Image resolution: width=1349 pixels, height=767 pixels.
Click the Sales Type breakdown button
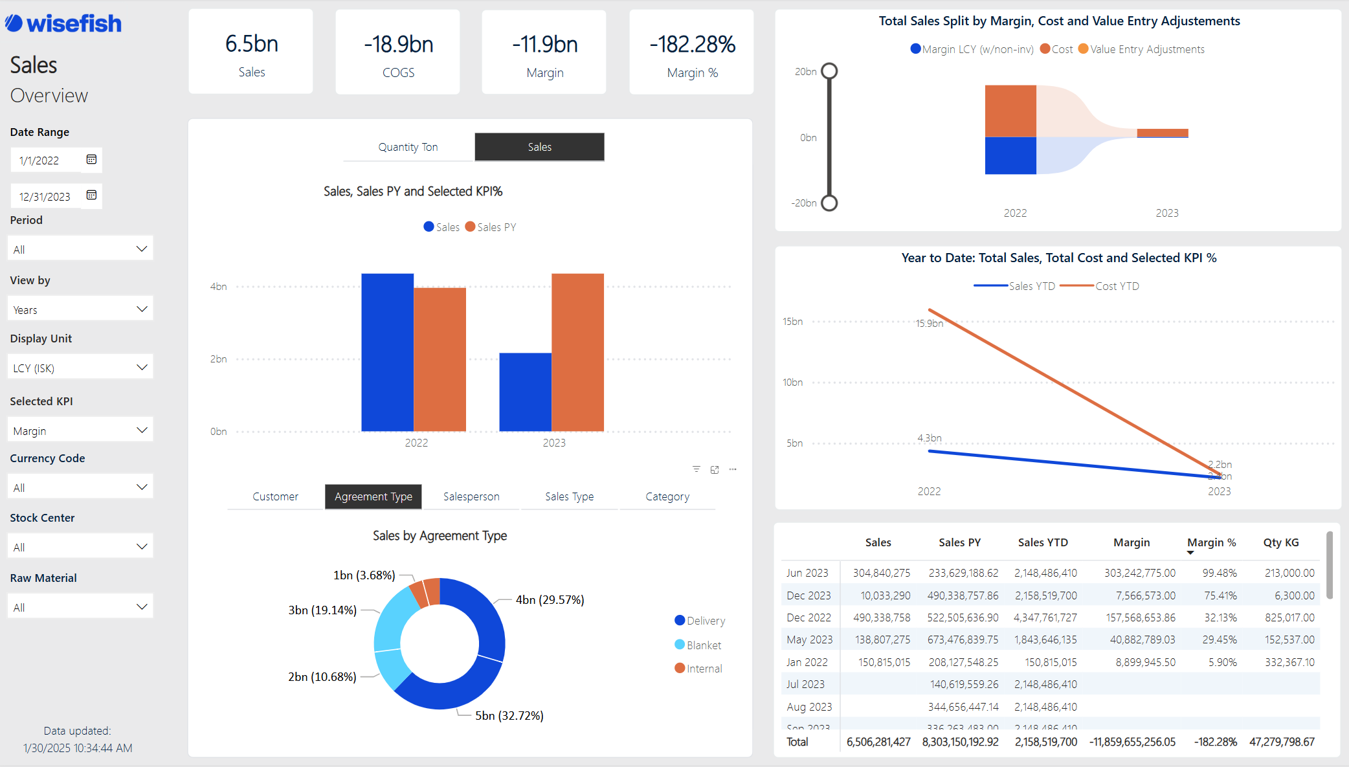[569, 496]
